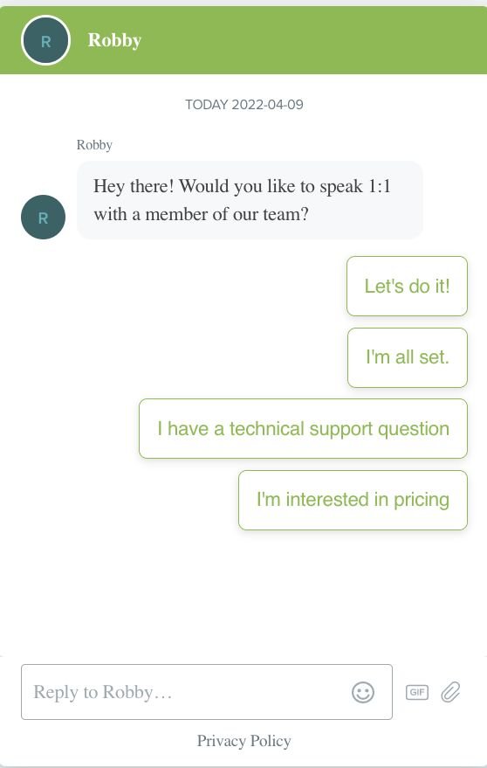The width and height of the screenshot is (487, 768).
Task: Click the empty area of green header
Action: pyautogui.click(x=313, y=40)
